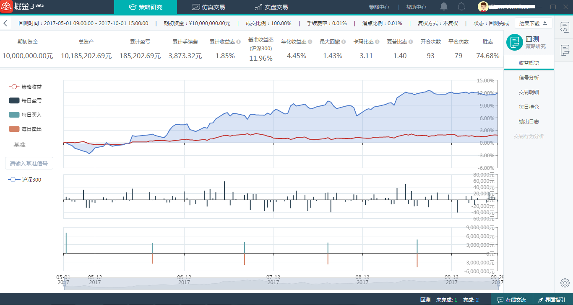Image resolution: width=573 pixels, height=305 pixels.
Task: Open the 信号分析 section
Action: 529,78
